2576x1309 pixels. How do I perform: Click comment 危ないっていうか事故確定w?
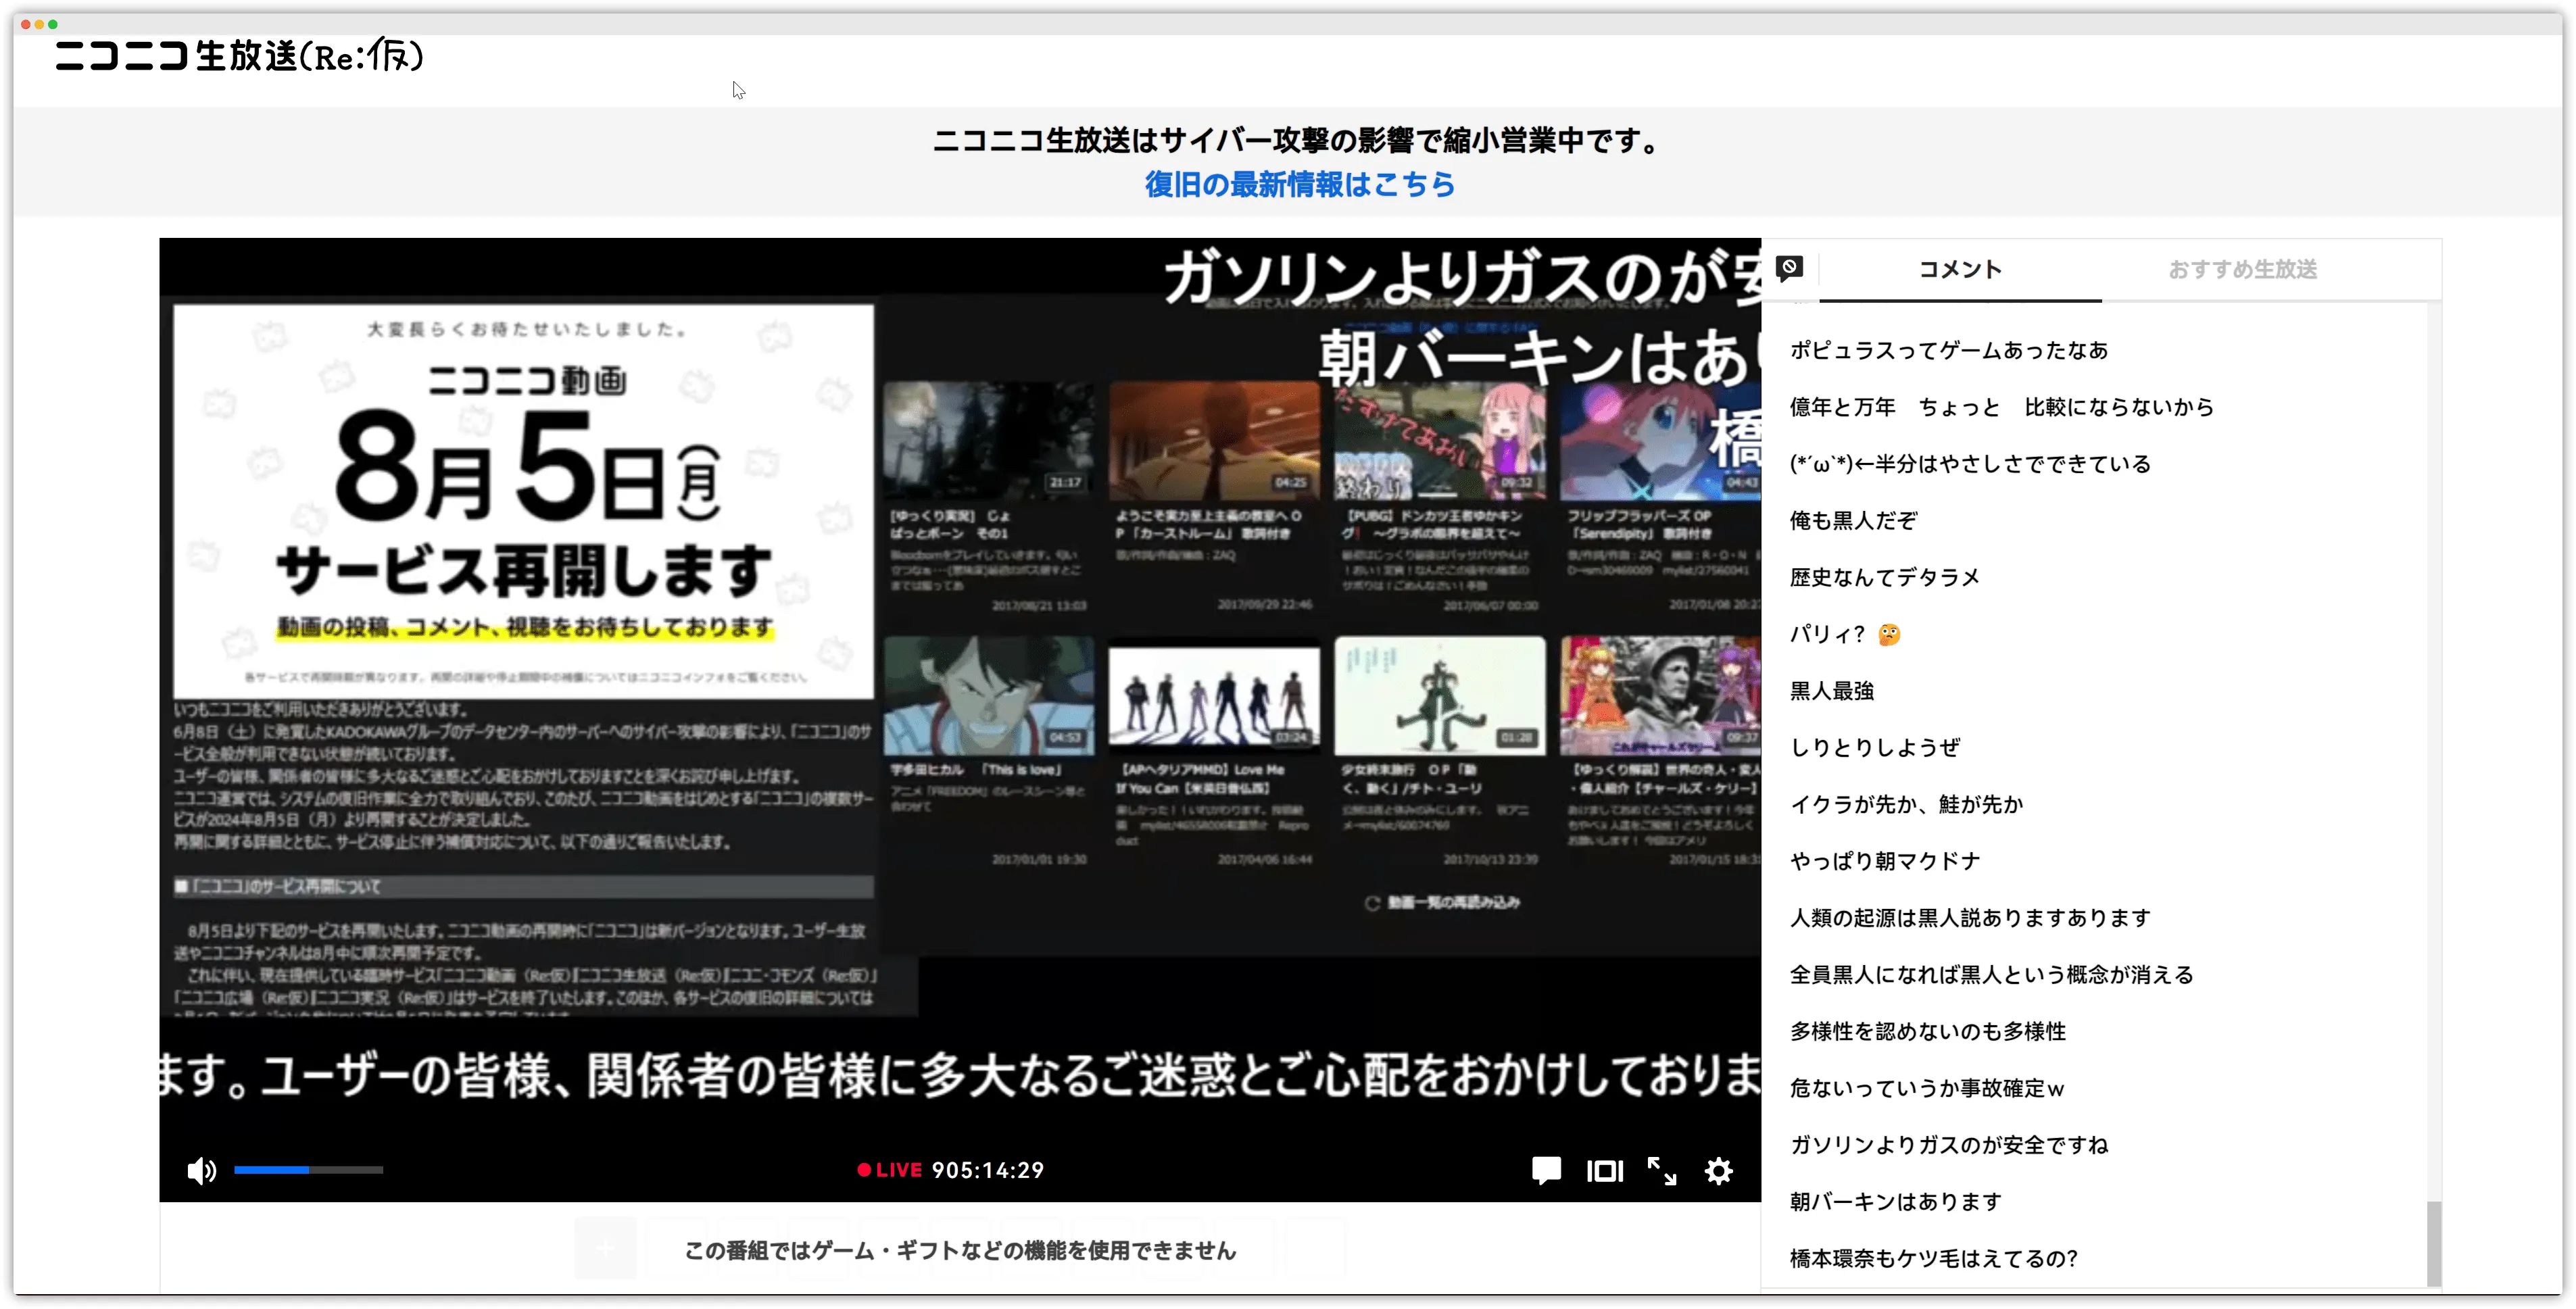pyautogui.click(x=1927, y=1088)
